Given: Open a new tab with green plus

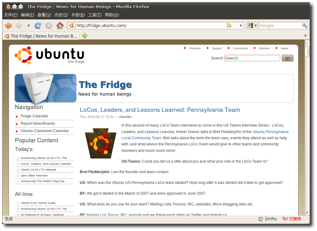Looking at the screenshot, I should point(85,36).
